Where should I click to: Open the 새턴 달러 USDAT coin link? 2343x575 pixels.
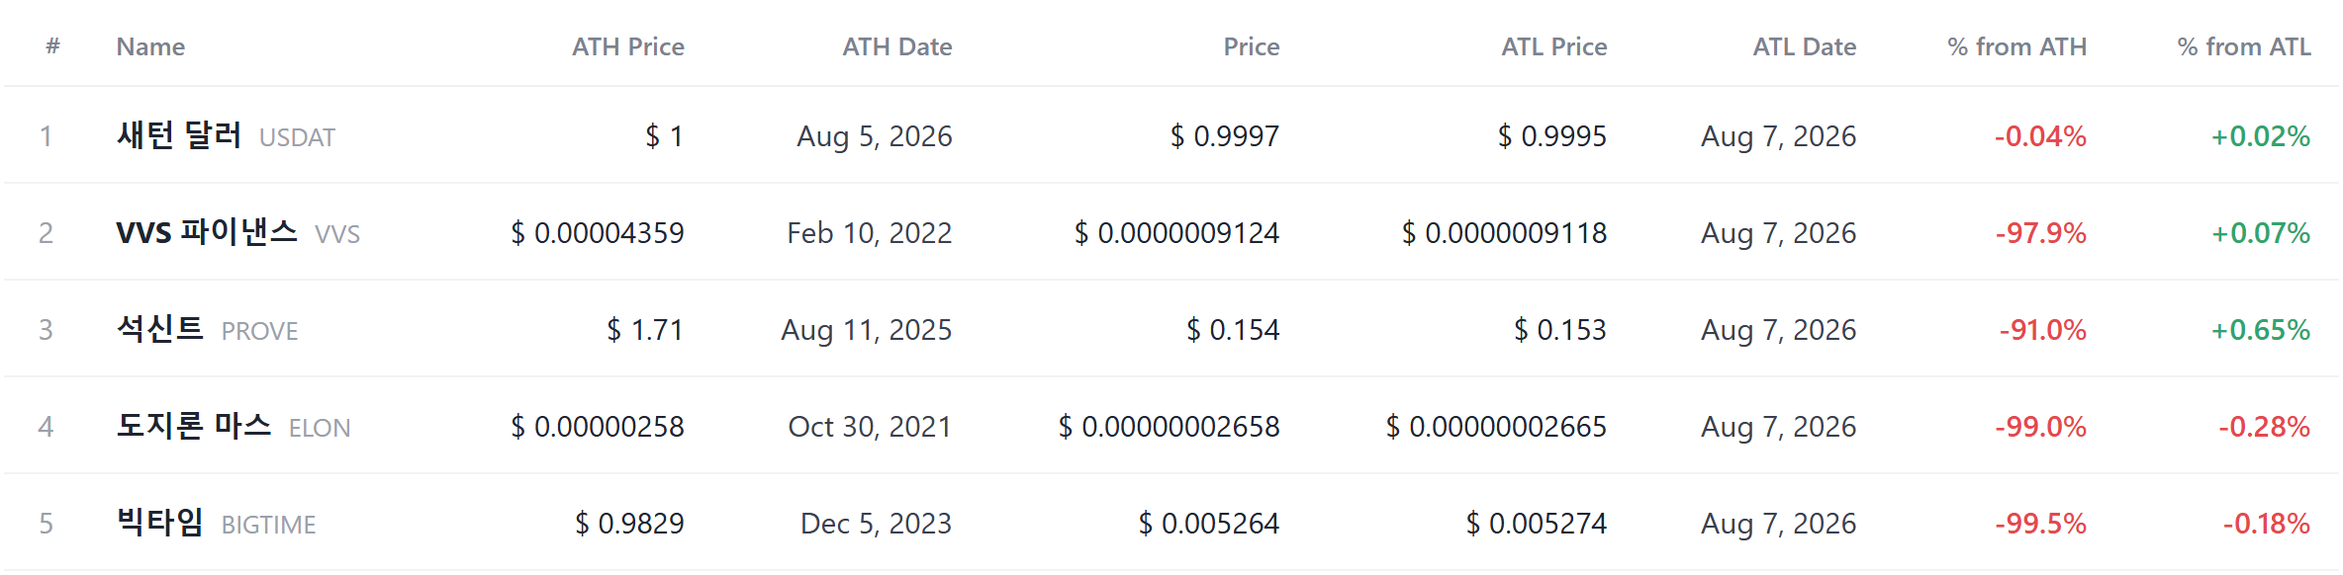[226, 135]
